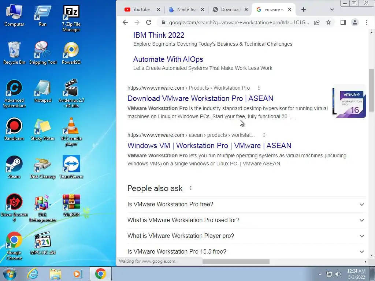Bookmark this page with the star icon

coord(328,22)
